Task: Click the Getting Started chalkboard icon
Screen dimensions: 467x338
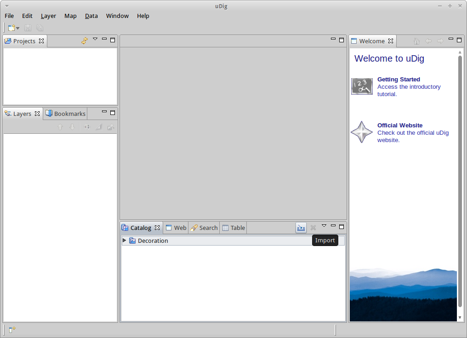Action: 362,86
